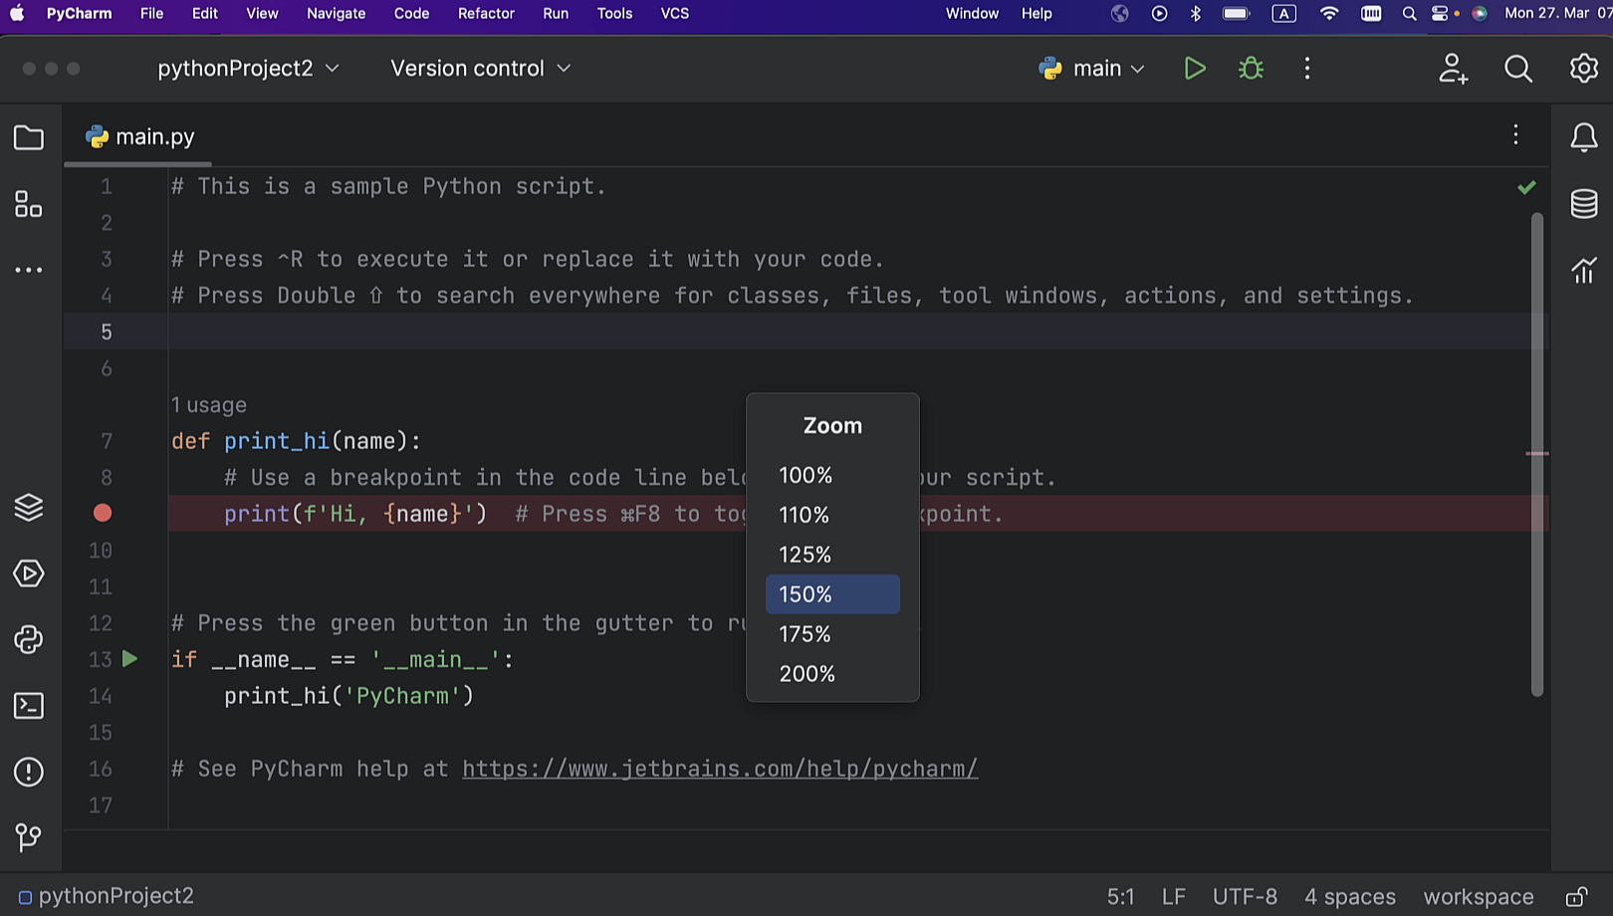1613x916 pixels.
Task: Open the Python Console tool window
Action: (x=28, y=639)
